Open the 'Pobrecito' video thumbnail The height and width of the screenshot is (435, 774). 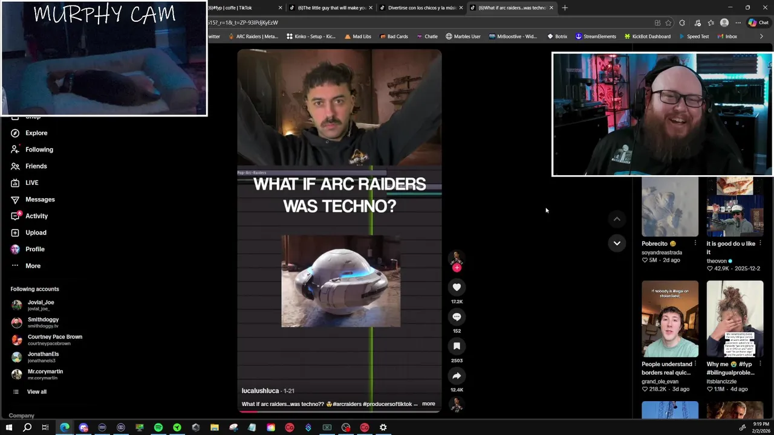tap(669, 206)
